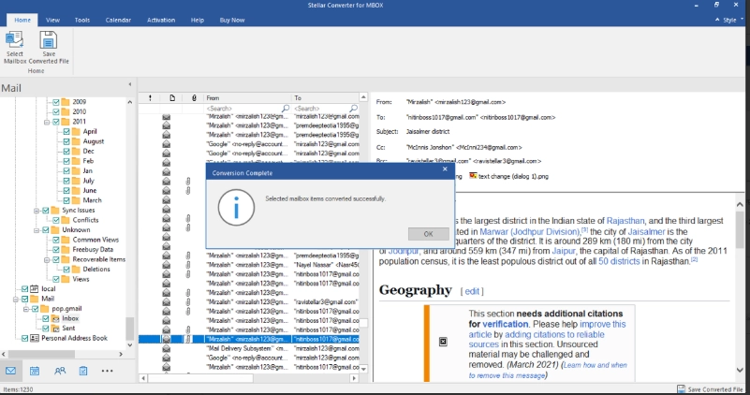
Task: Click the attachment column header icon
Action: (194, 97)
